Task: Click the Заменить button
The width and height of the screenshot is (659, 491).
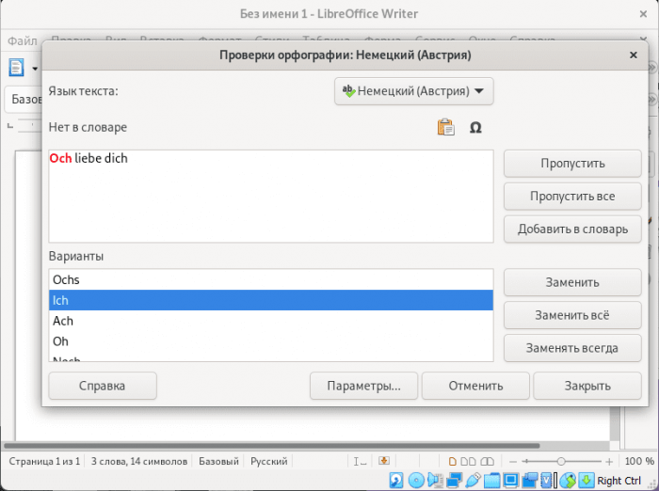Action: pos(572,282)
